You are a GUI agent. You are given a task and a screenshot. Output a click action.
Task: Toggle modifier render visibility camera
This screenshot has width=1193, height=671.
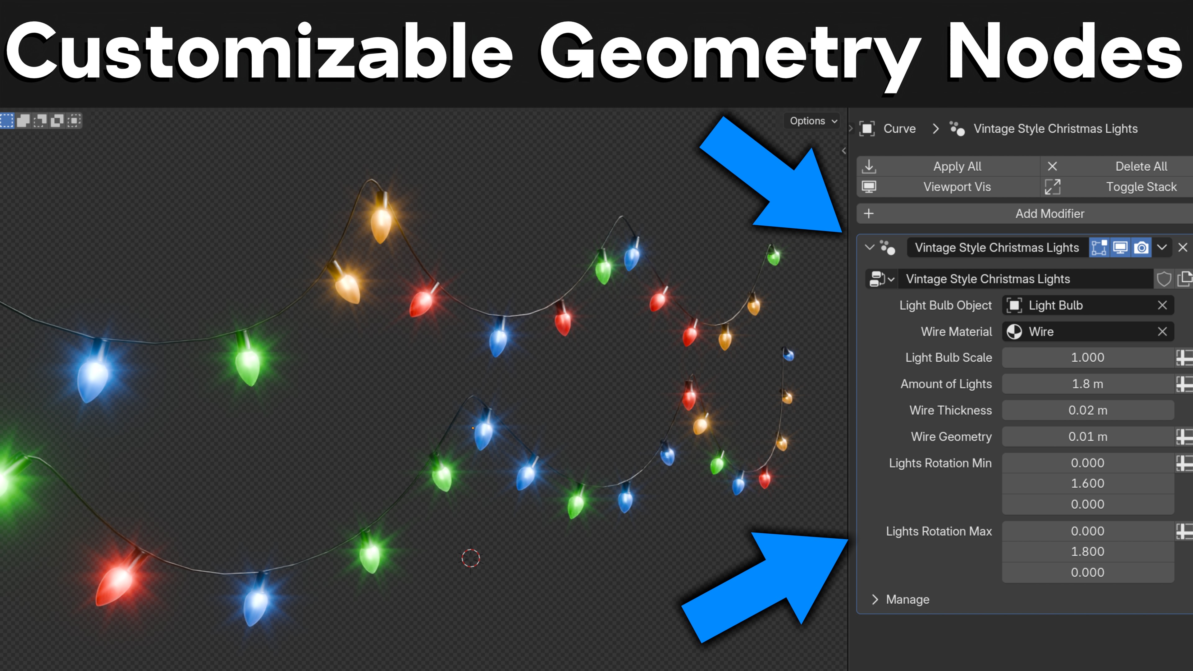click(x=1142, y=248)
